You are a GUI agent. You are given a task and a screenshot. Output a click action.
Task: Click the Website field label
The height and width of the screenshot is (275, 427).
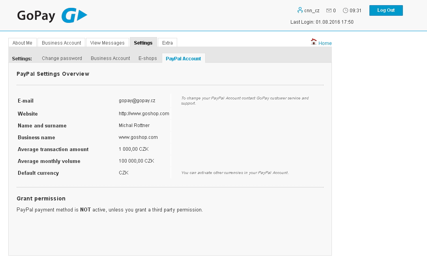click(28, 114)
